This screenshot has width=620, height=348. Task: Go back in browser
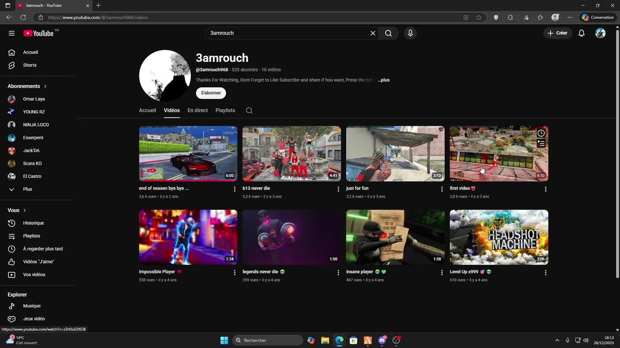coord(9,17)
